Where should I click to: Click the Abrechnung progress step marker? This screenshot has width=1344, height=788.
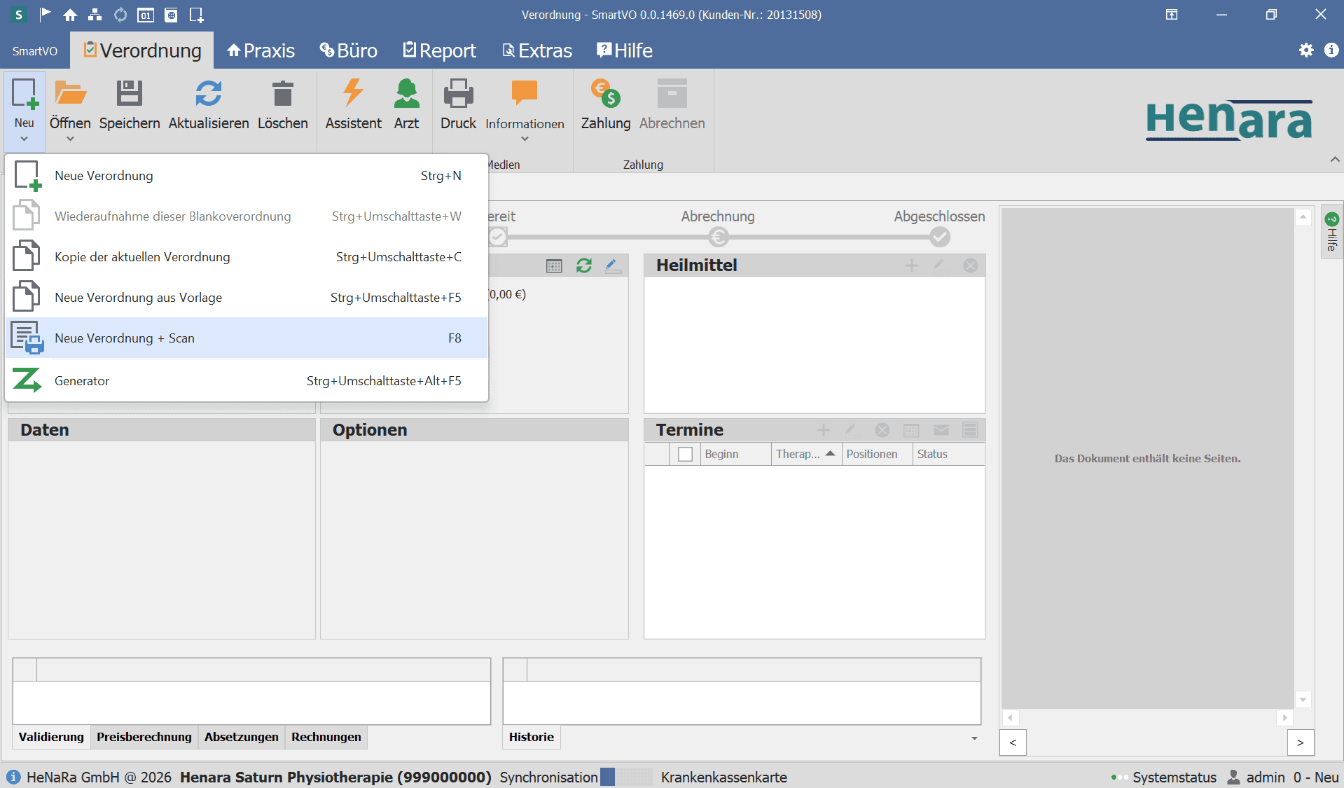point(719,237)
